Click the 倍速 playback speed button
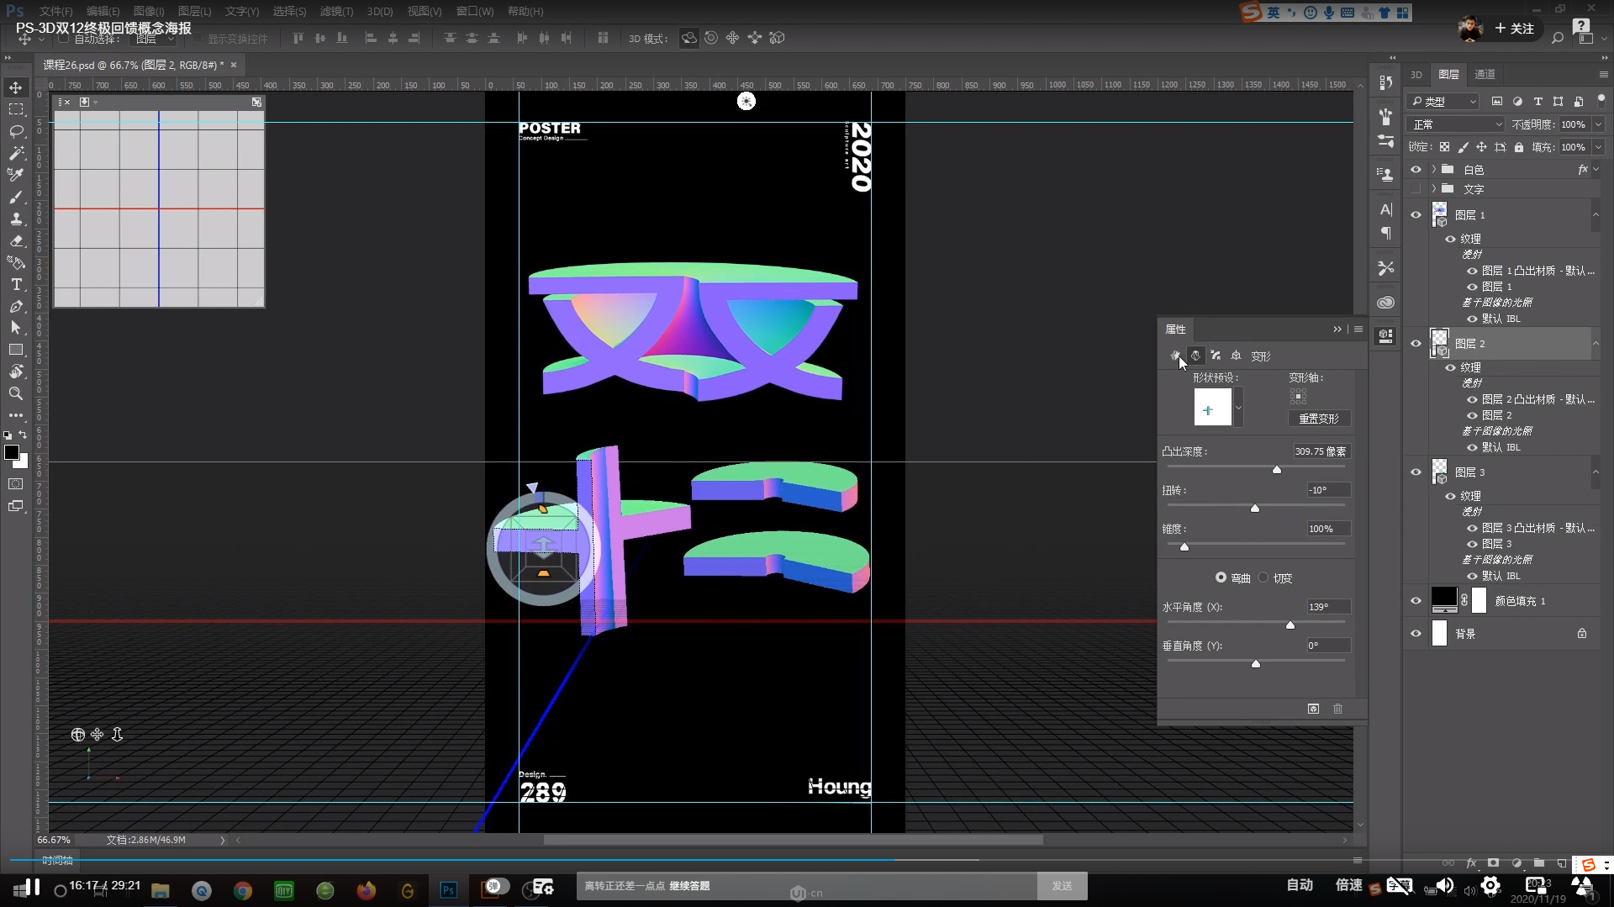The height and width of the screenshot is (907, 1614). tap(1349, 884)
